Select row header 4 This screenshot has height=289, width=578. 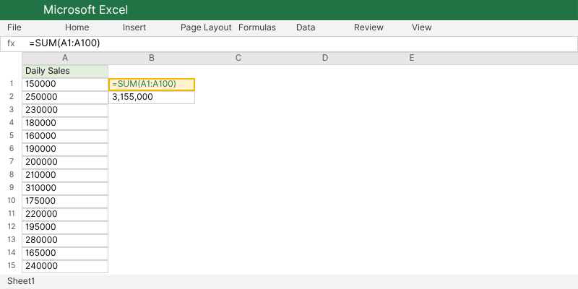(x=12, y=122)
